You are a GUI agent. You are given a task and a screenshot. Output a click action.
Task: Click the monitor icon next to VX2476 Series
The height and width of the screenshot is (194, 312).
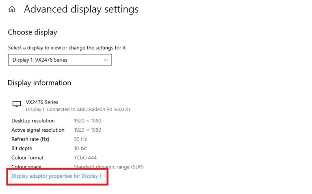click(17, 104)
